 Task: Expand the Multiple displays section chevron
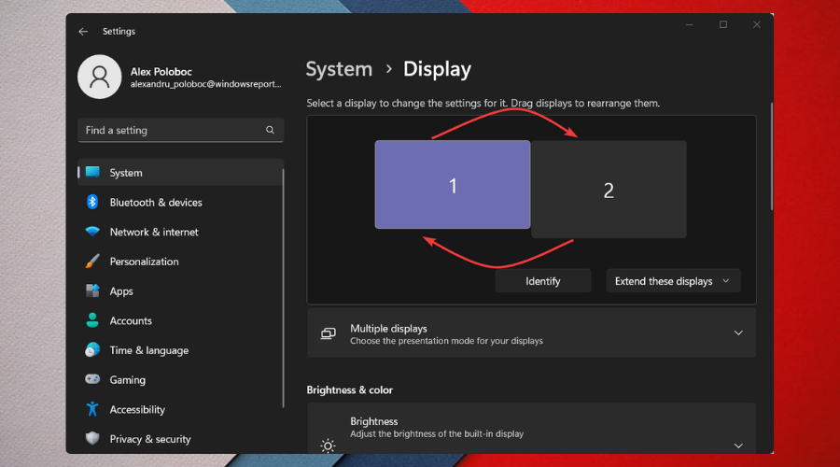738,333
